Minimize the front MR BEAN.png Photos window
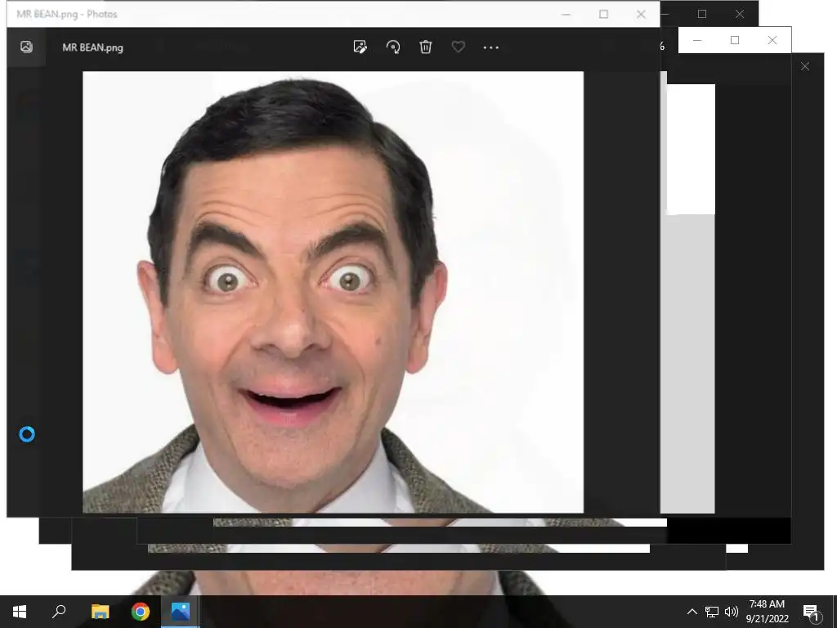This screenshot has width=837, height=628. [566, 15]
